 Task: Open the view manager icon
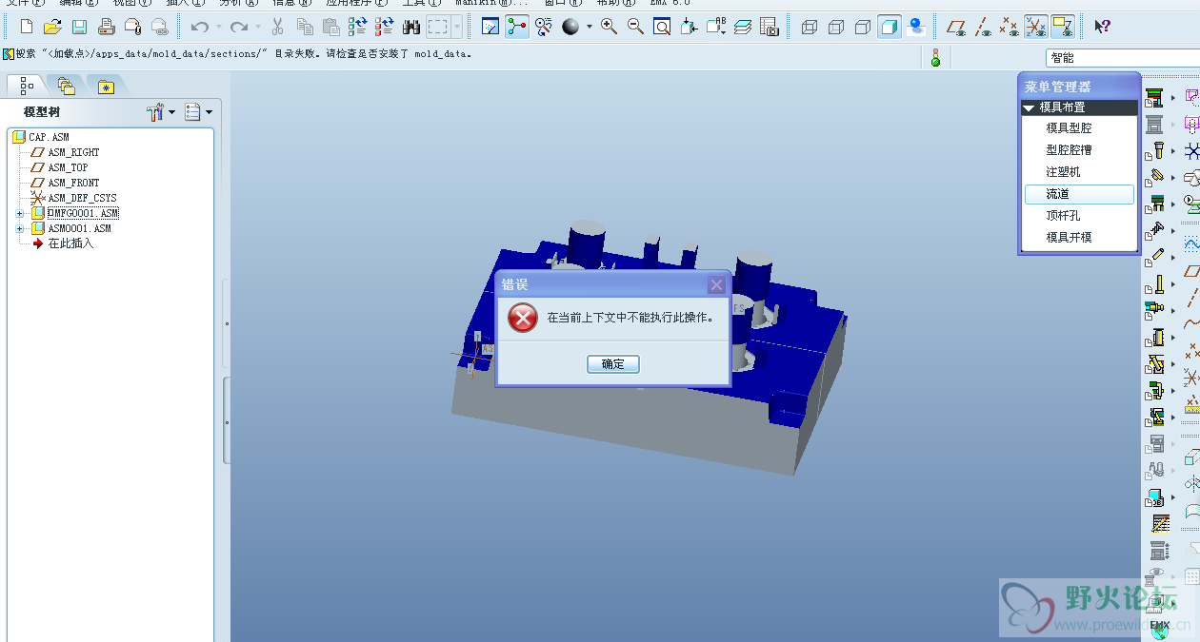coord(770,27)
